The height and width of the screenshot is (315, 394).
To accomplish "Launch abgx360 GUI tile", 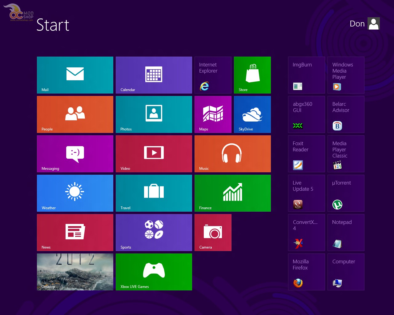I will (307, 114).
